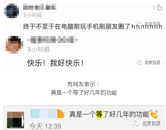The height and width of the screenshot is (130, 166).
Task: Click the second commenter's blurred username
Action: 52,40
